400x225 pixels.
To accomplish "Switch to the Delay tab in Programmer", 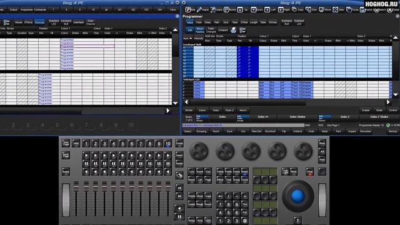I will (x=207, y=22).
